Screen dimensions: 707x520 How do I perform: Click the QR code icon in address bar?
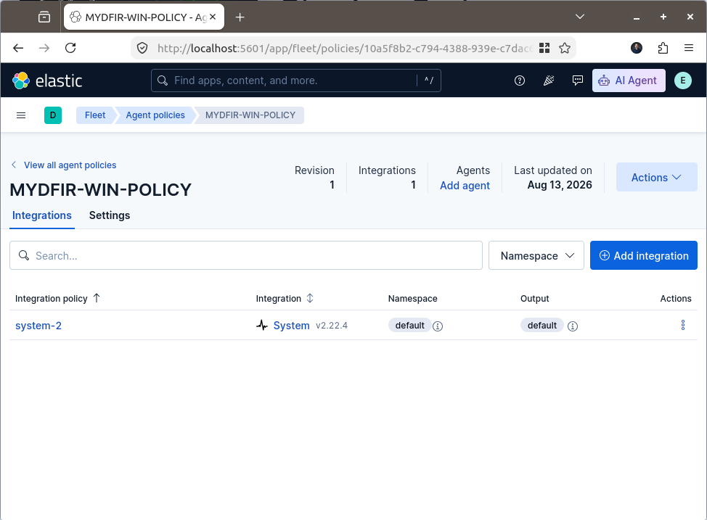[544, 48]
